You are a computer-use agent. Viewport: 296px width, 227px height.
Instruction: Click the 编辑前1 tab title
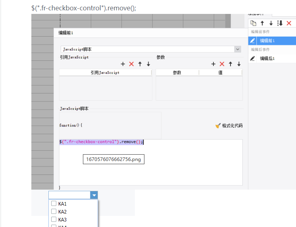[x=66, y=33]
